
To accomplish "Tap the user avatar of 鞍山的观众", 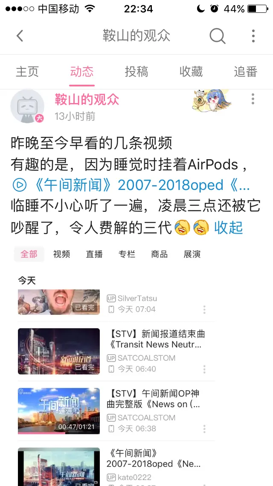I will [x=27, y=106].
